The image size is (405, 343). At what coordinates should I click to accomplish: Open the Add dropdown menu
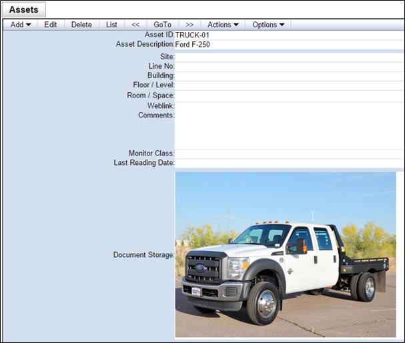pyautogui.click(x=21, y=25)
